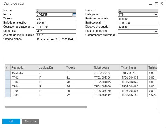The height and width of the screenshot is (128, 166).
Task: Click ticket TF05-003807 cell
Action: [x=134, y=91]
